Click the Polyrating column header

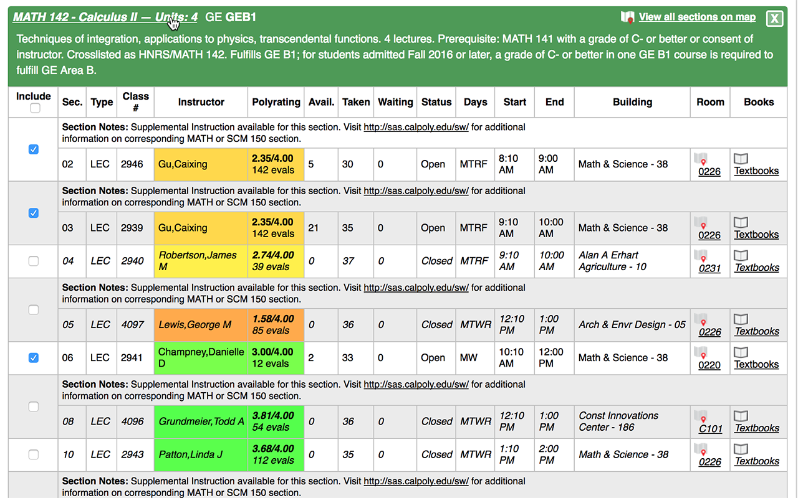click(x=276, y=102)
